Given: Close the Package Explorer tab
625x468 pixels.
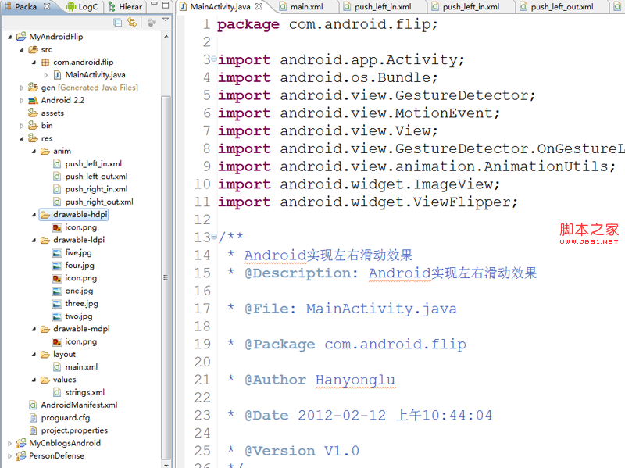Looking at the screenshot, I should click(47, 6).
